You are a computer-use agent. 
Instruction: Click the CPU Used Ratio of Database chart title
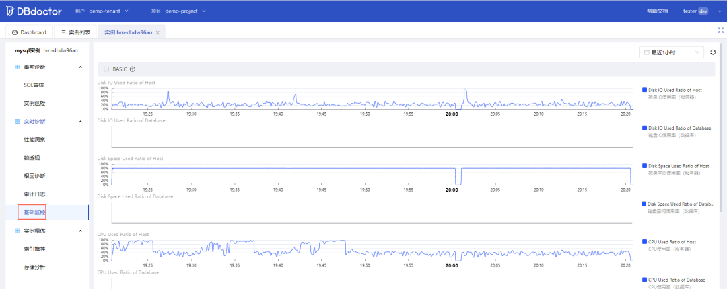click(x=128, y=272)
